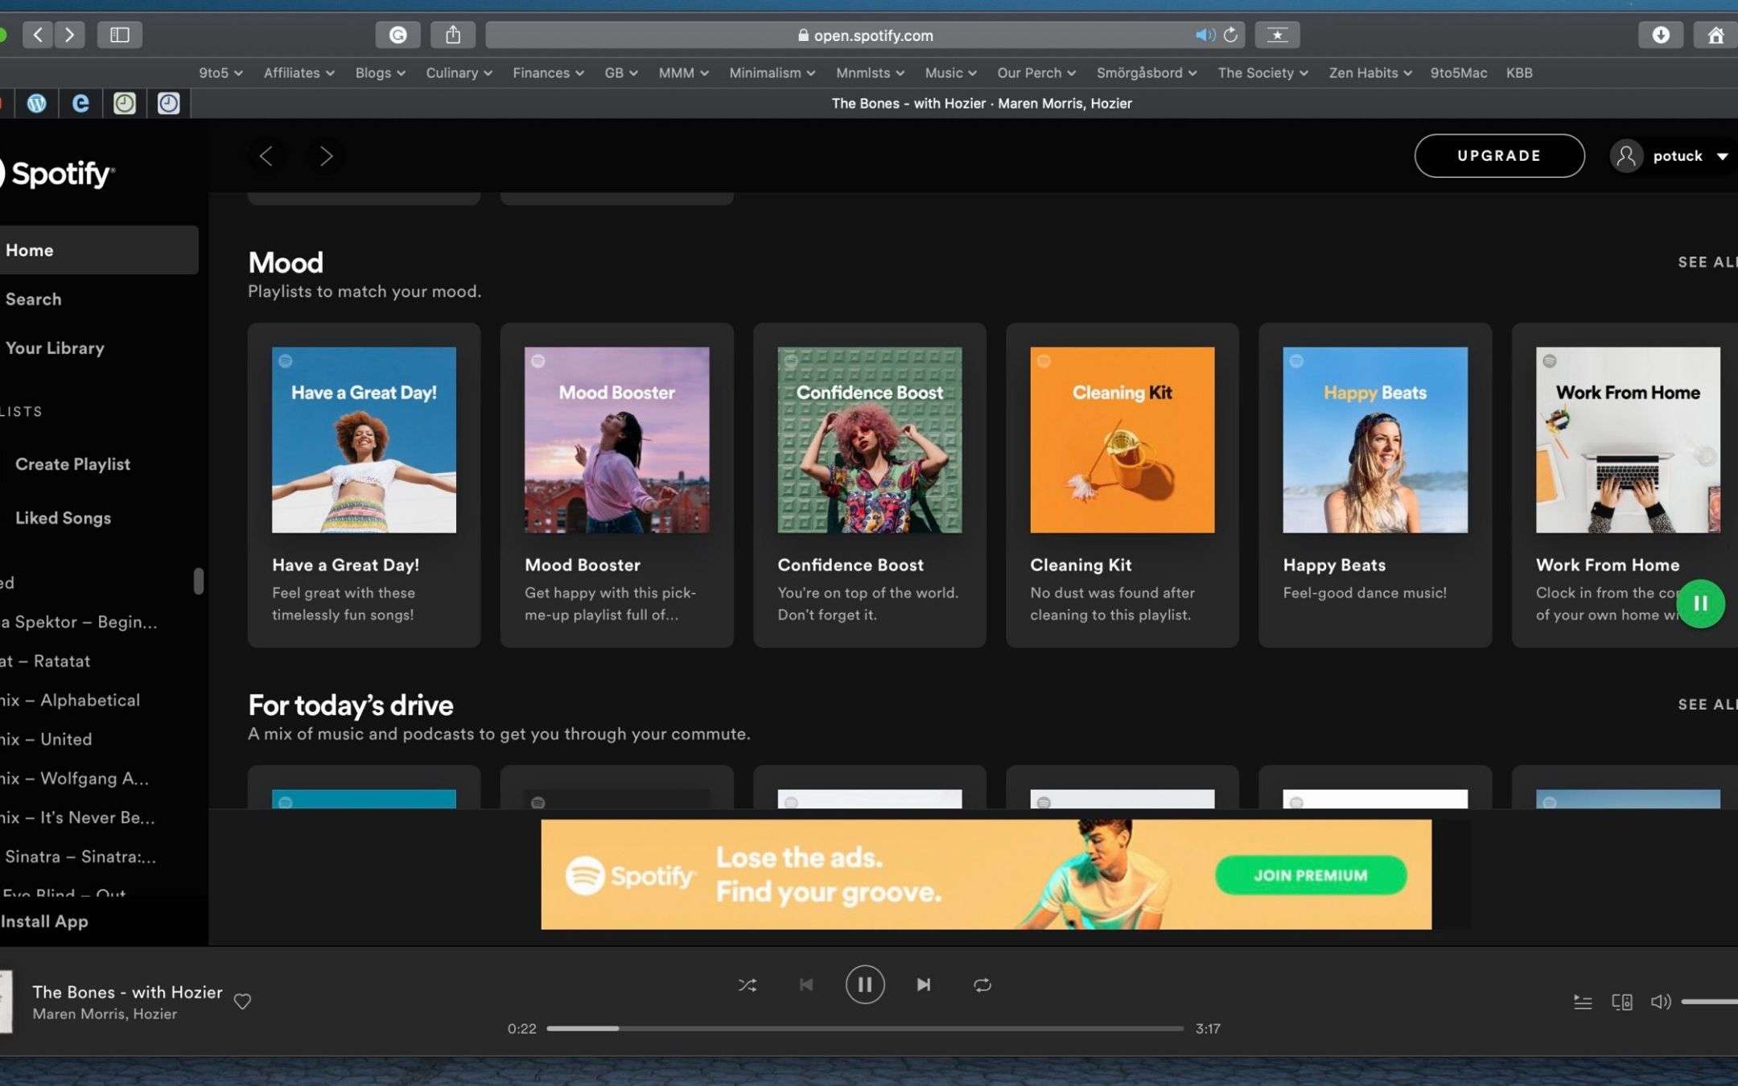Toggle pause on currently playing track

[x=865, y=985]
